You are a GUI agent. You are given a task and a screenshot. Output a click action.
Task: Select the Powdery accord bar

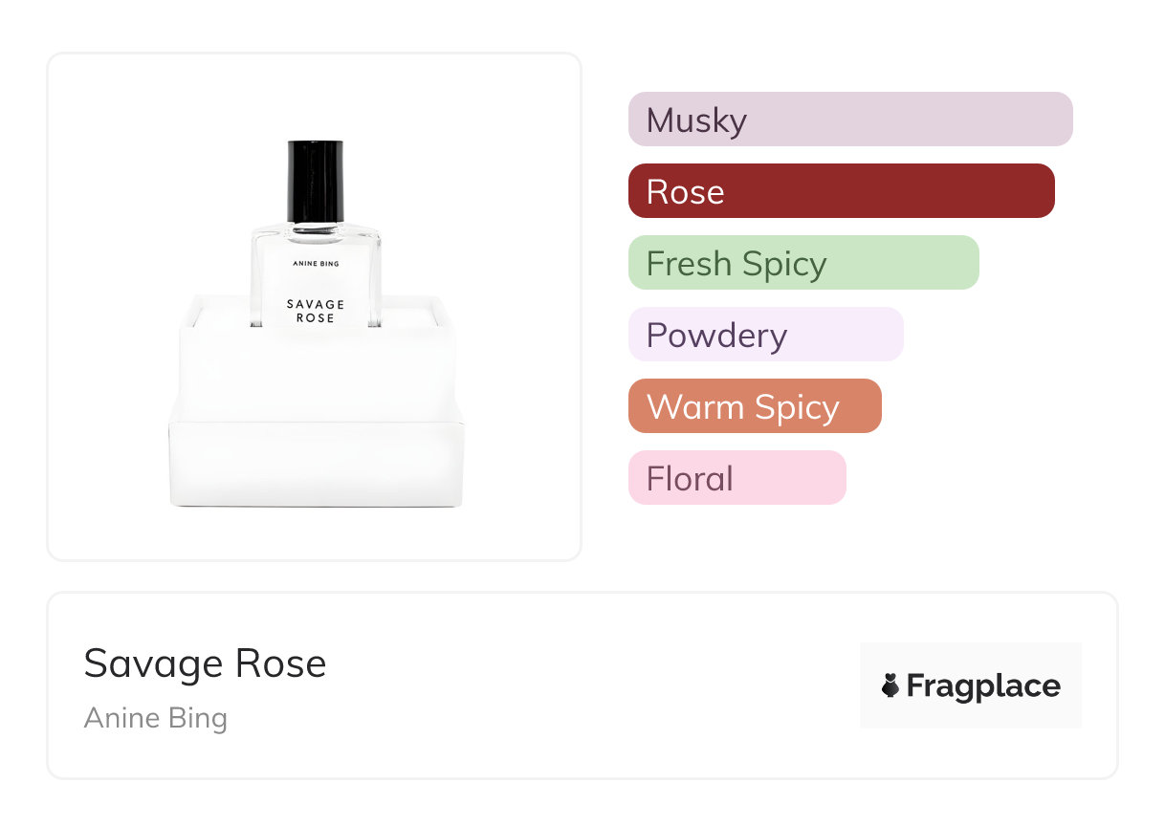click(x=765, y=335)
